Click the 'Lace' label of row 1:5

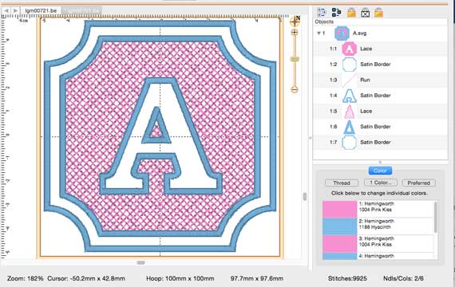coord(366,111)
